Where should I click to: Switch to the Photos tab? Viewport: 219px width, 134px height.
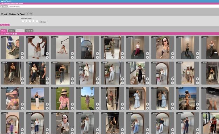pyautogui.click(x=4, y=31)
